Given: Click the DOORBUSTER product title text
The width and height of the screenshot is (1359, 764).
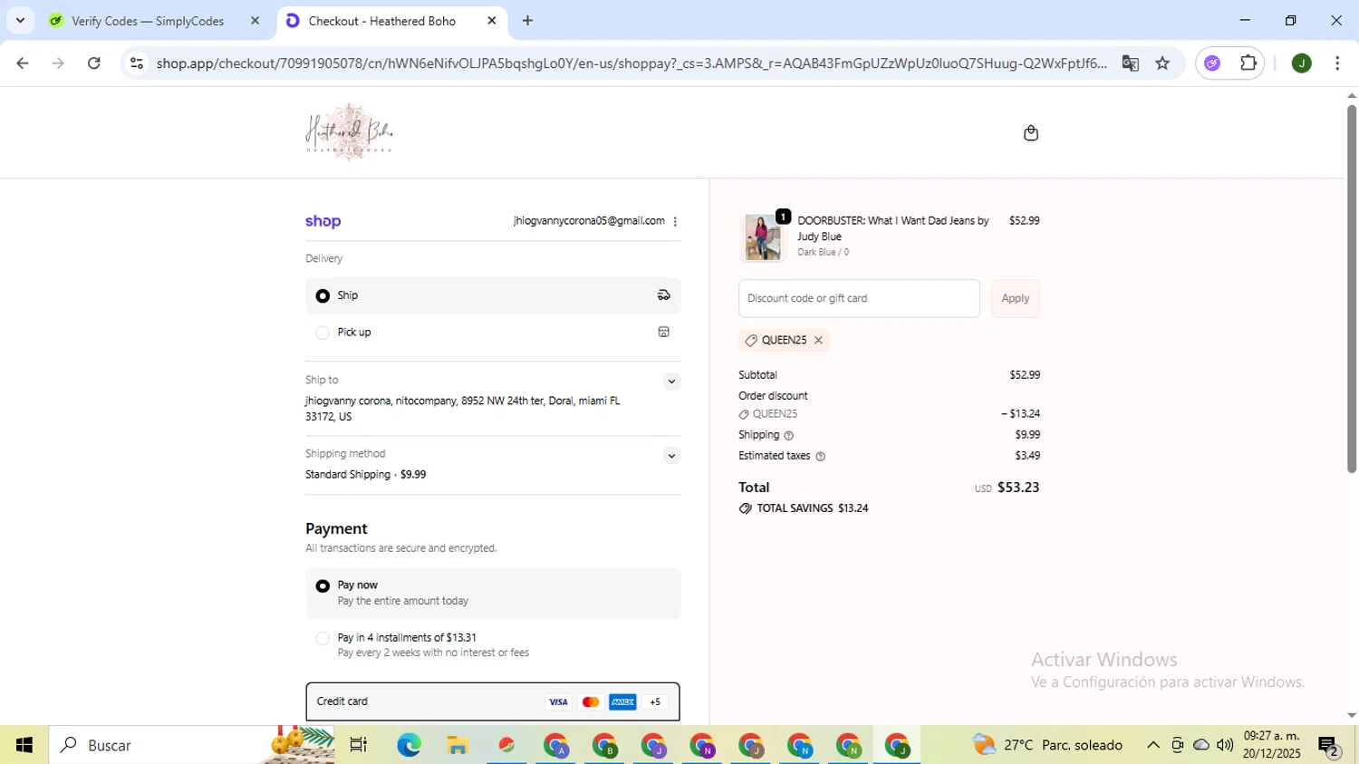Looking at the screenshot, I should (x=892, y=228).
